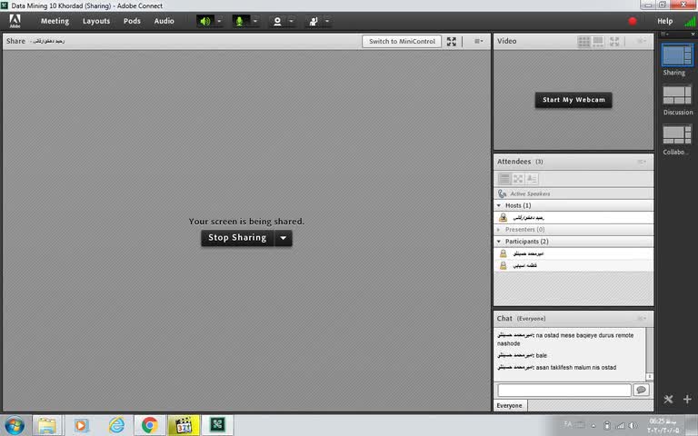This screenshot has height=436, width=698.
Task: Toggle the microphone icon
Action: tap(240, 21)
